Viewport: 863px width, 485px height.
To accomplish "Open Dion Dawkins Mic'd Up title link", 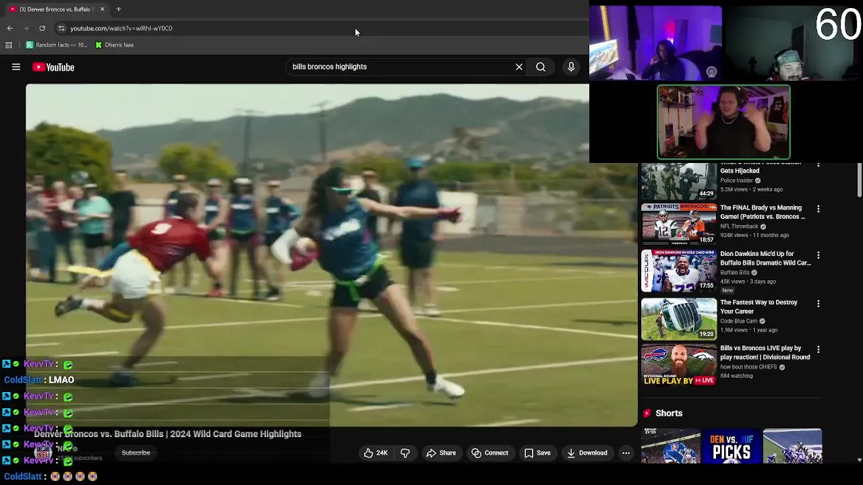I will pos(765,259).
